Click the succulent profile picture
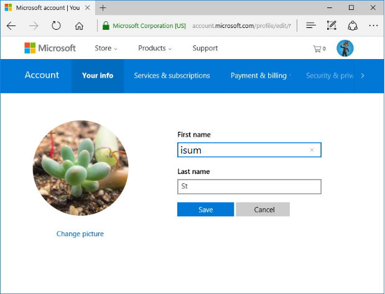The width and height of the screenshot is (385, 294). 80,168
